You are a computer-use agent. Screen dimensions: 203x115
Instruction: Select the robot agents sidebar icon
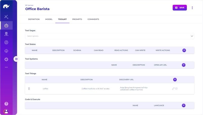coord(6,25)
